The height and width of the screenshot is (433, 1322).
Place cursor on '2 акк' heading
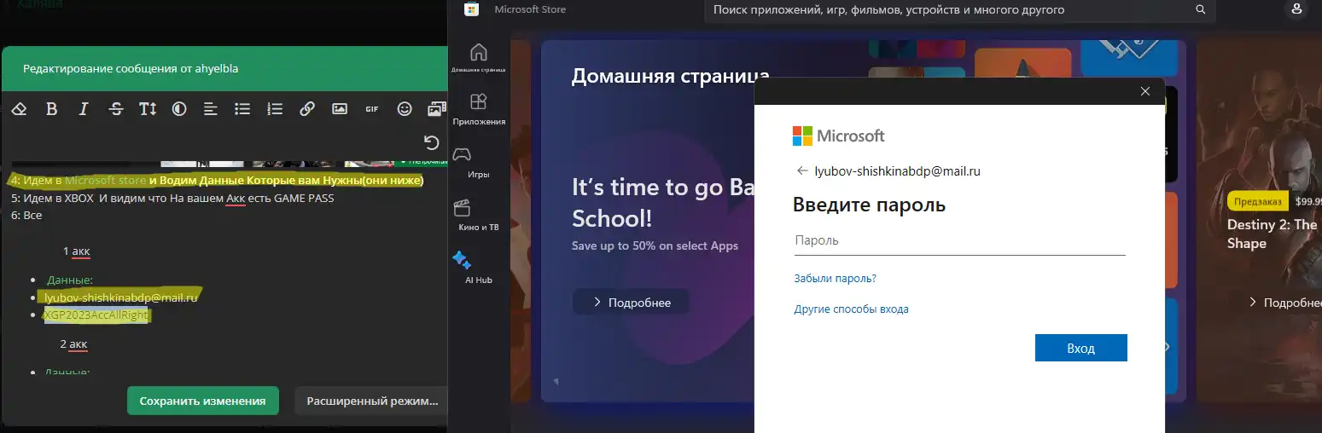[x=73, y=344]
